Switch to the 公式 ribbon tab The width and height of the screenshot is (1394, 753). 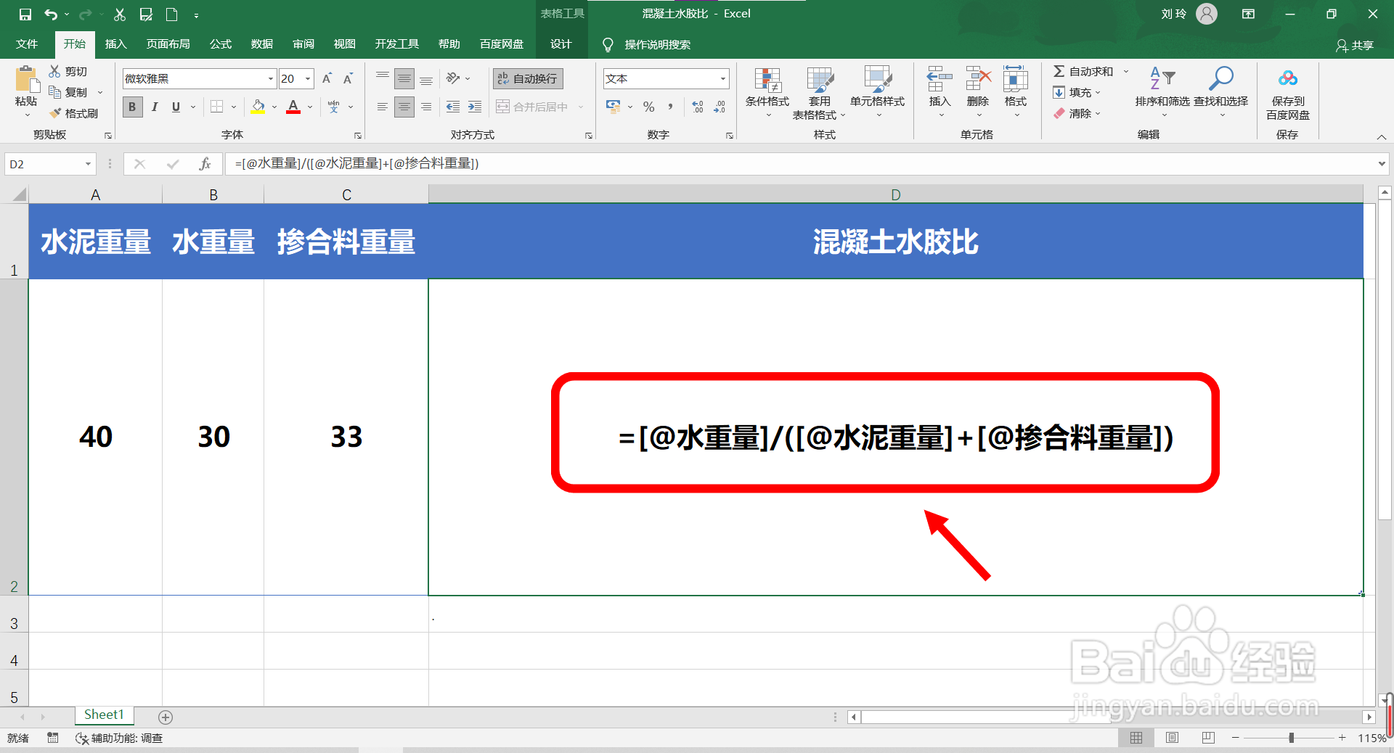[x=220, y=44]
